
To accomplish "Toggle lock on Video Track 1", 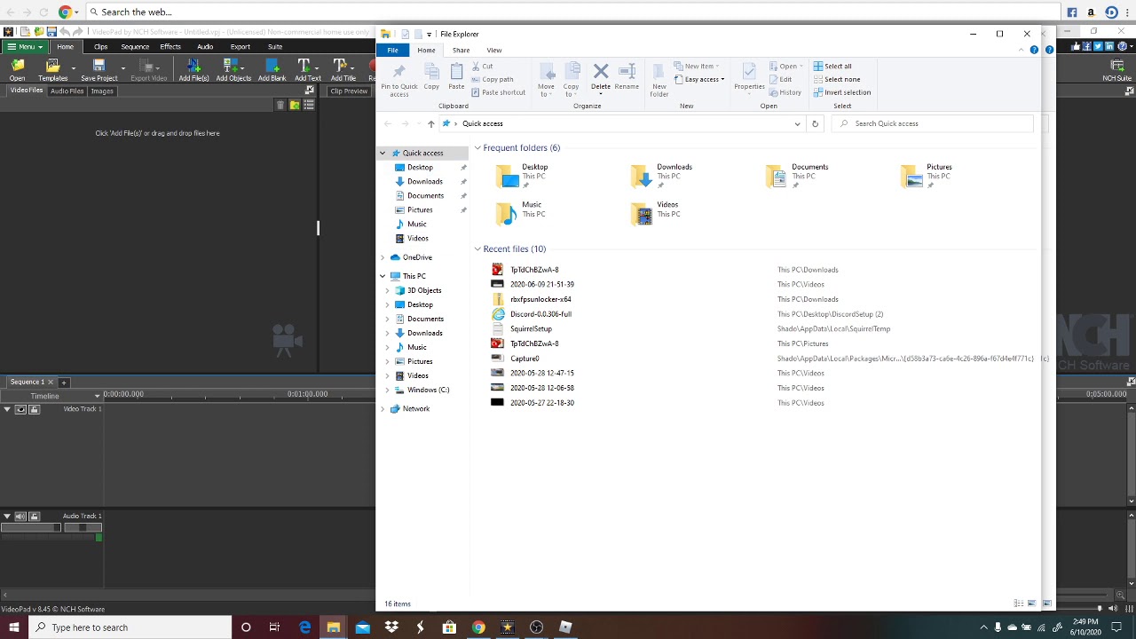I will (x=35, y=409).
